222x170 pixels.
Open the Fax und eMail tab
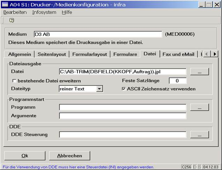(179, 54)
